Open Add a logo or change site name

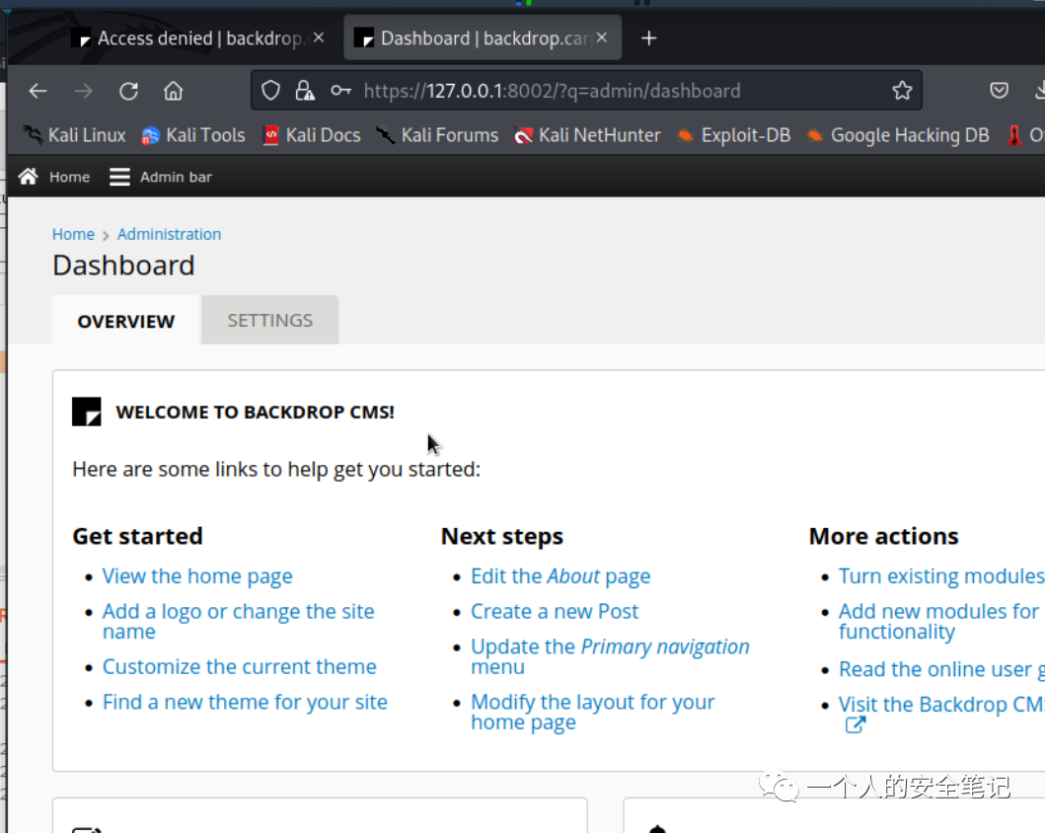238,621
